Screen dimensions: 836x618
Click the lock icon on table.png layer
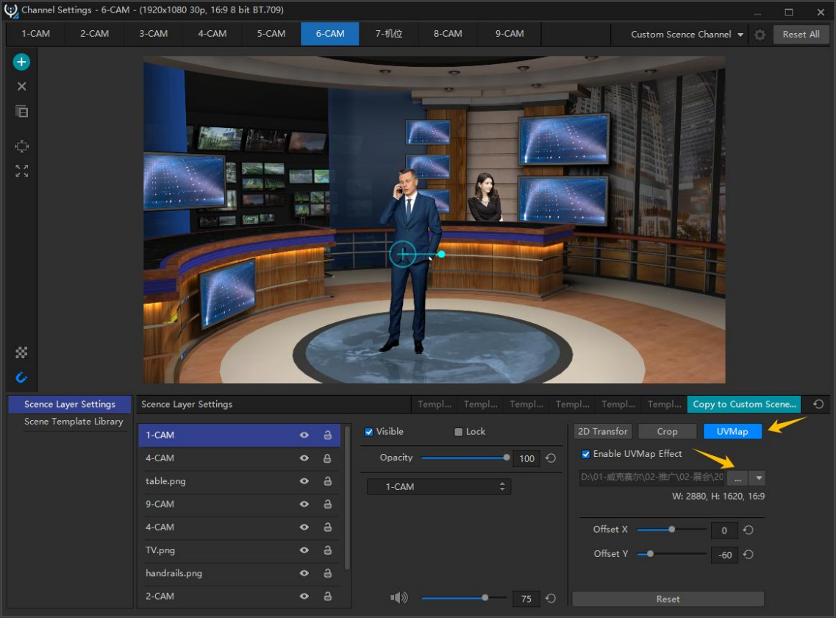click(x=327, y=481)
